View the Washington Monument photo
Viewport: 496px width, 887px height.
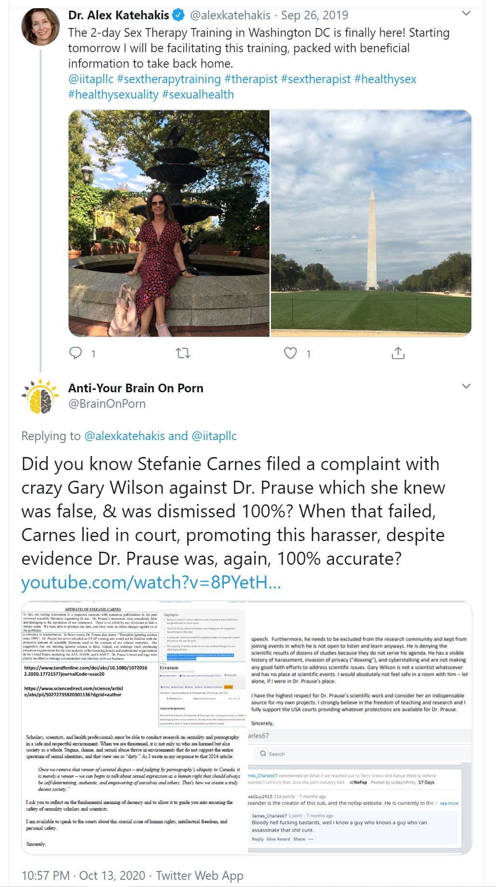[371, 223]
